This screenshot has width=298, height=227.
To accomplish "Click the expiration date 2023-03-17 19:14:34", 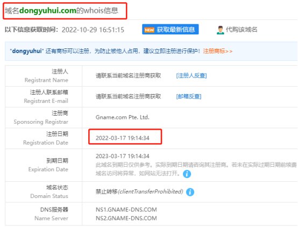I will click(x=123, y=156).
